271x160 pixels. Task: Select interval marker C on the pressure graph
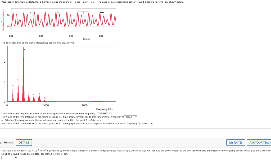point(83,12)
